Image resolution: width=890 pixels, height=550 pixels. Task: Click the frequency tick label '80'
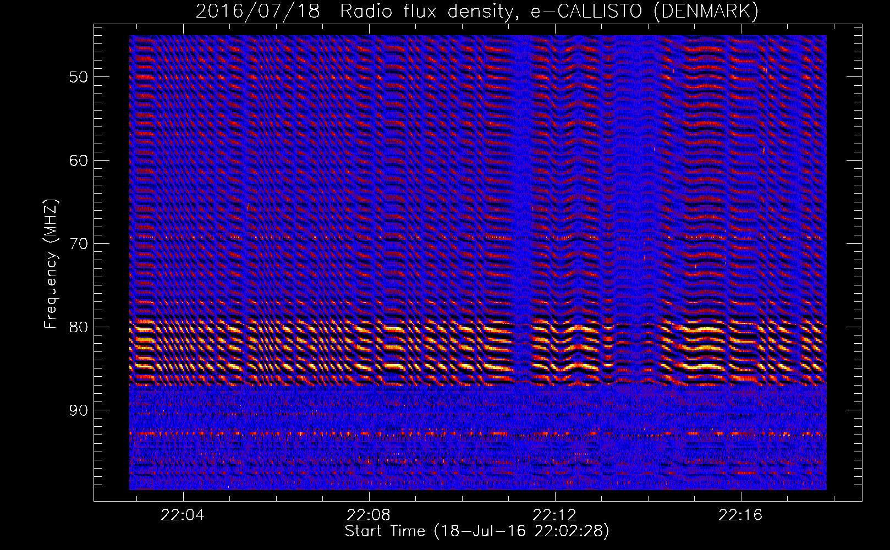coord(79,327)
